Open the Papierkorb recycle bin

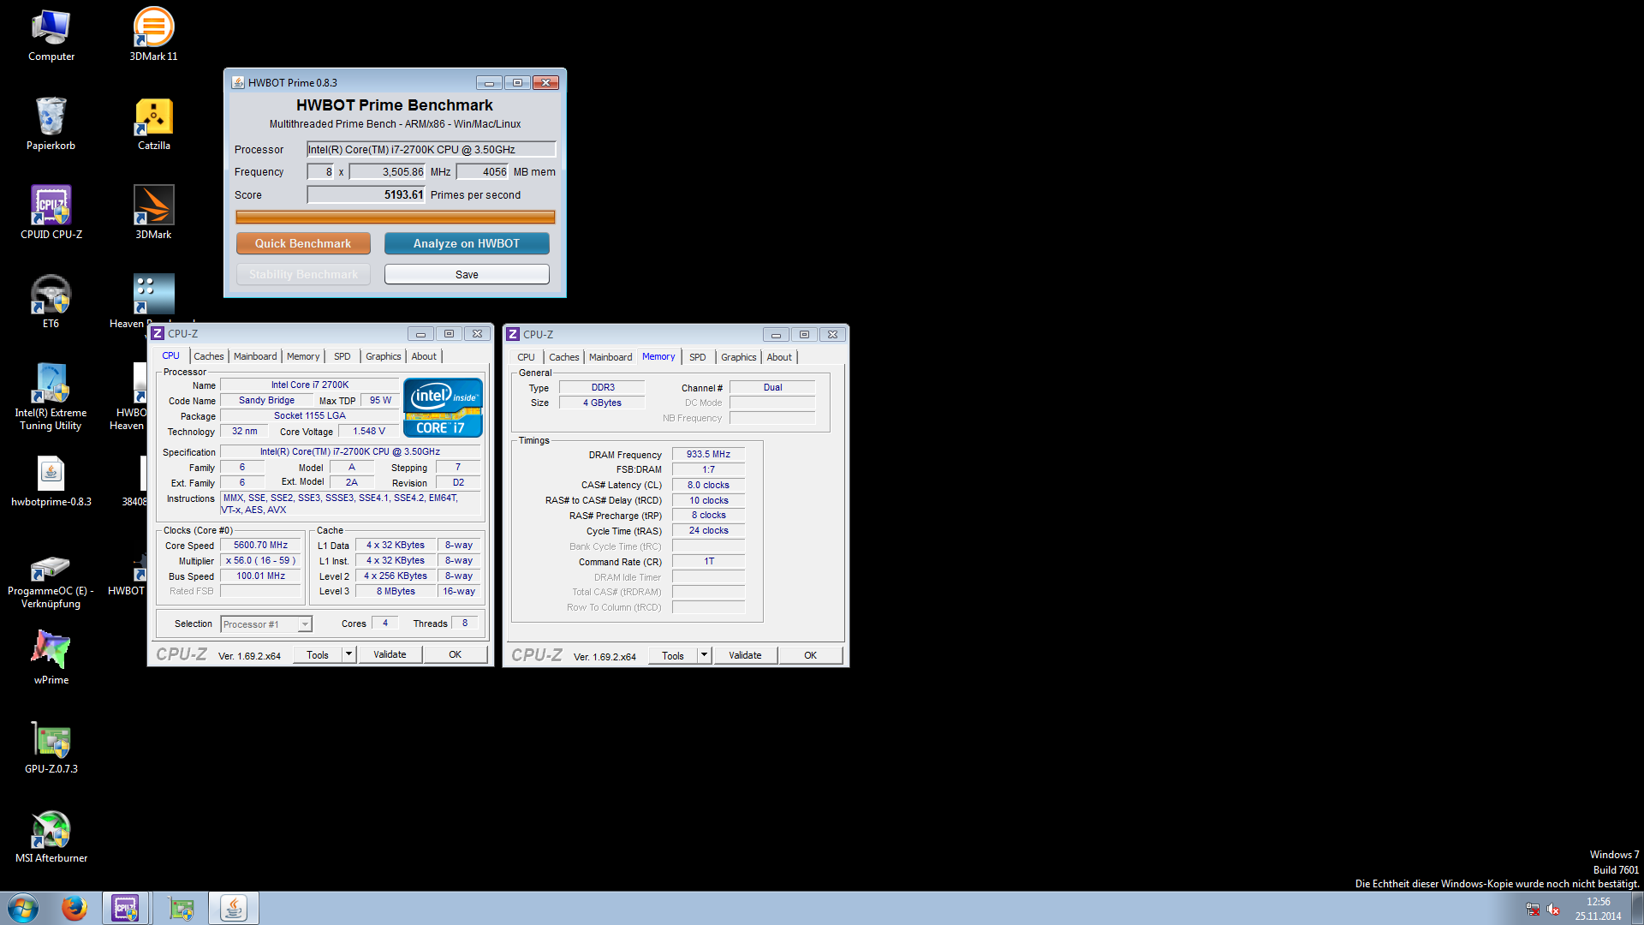coord(51,124)
